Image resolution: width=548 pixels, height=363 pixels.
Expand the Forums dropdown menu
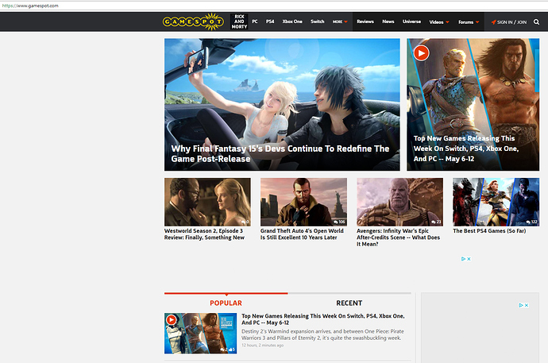(469, 22)
